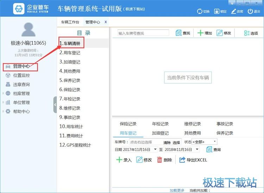Click the 查询 query icon

(x=209, y=149)
